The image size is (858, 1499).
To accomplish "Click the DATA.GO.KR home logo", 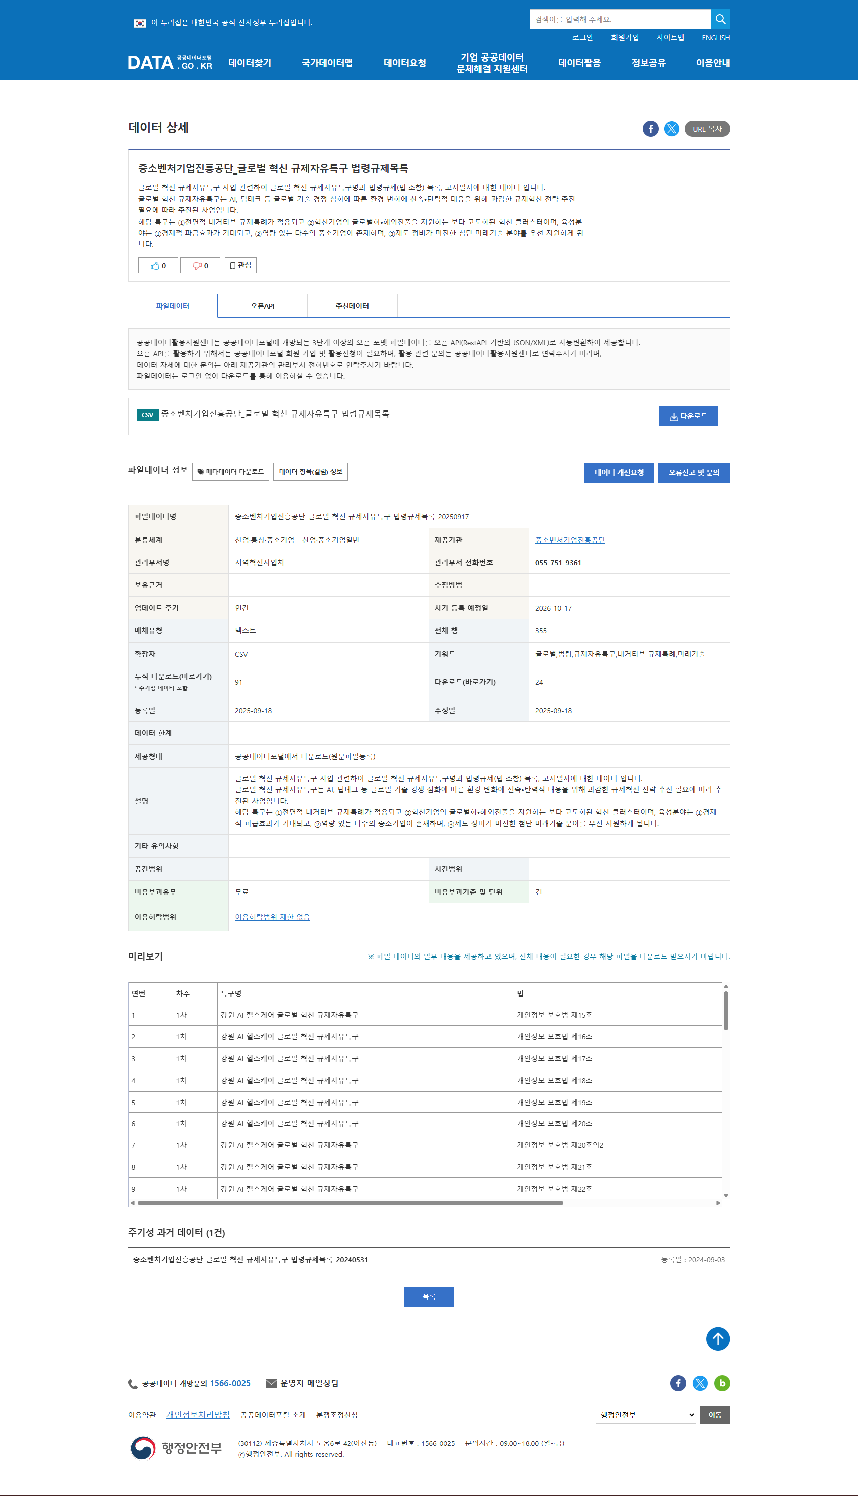I will pos(170,62).
